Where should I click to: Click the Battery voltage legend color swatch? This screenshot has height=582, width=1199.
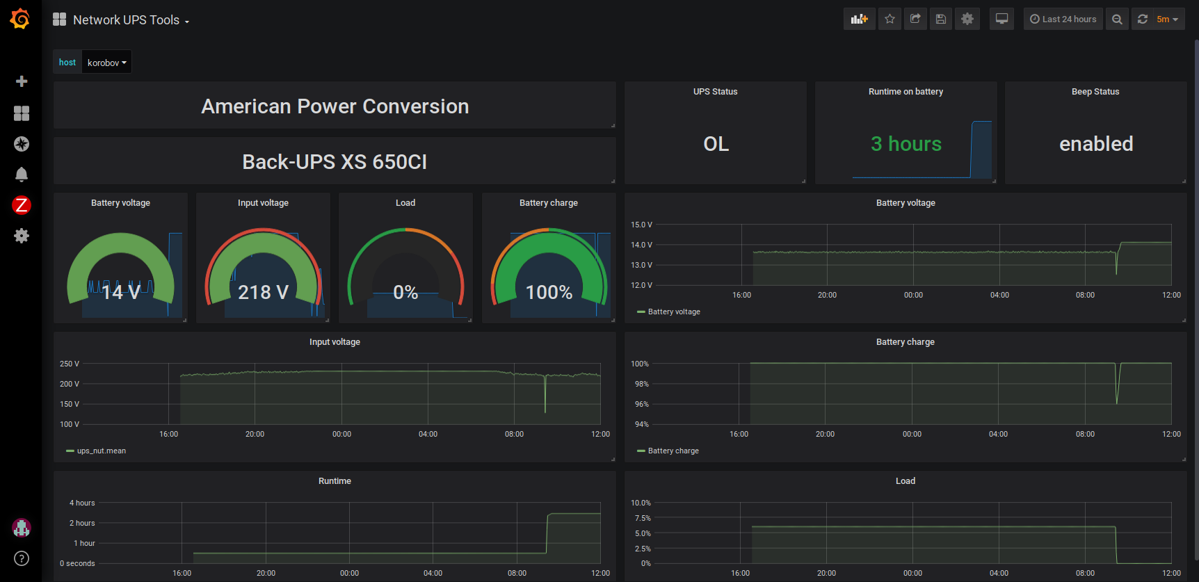click(x=641, y=312)
